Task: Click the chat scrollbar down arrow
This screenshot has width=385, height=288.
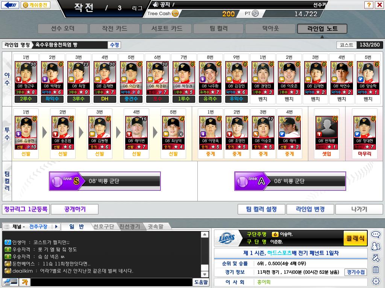Action: point(204,274)
